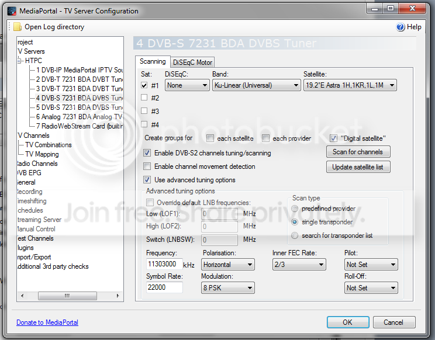The width and height of the screenshot is (435, 340).
Task: Open TV Combinations in the tree
Action: pos(49,145)
